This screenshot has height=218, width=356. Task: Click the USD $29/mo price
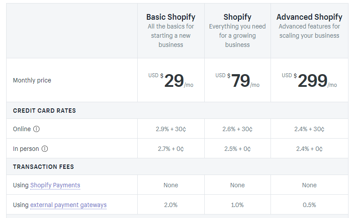coord(171,81)
